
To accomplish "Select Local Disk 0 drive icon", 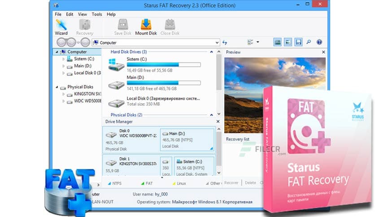I will pos(116,103).
